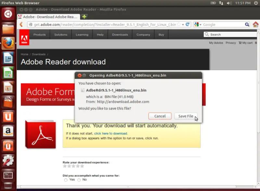Open the network indicator in top panel

click(x=221, y=3)
